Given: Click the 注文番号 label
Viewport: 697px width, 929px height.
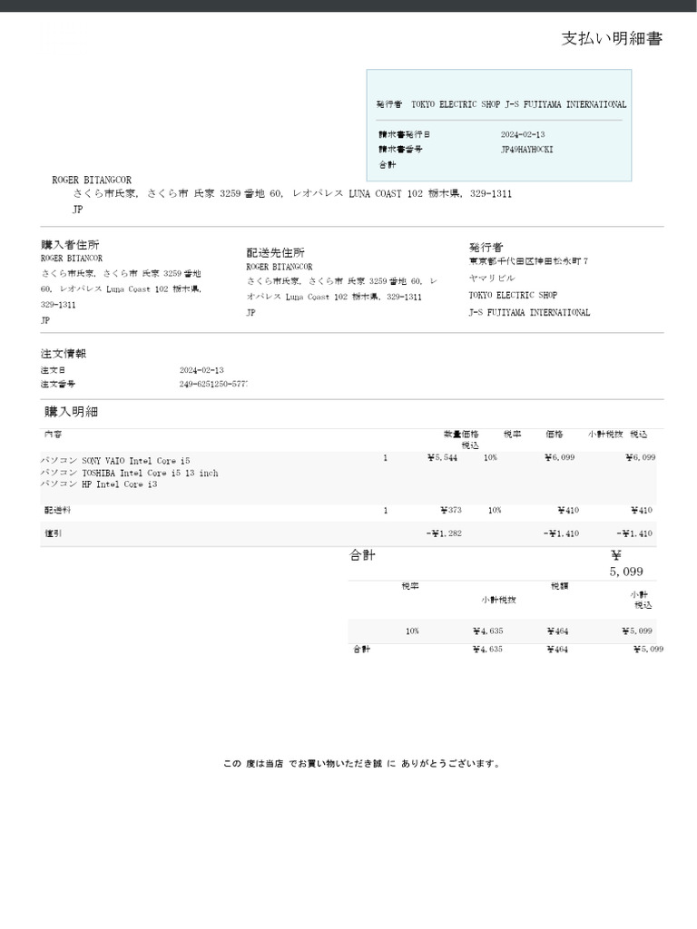Looking at the screenshot, I should pyautogui.click(x=58, y=384).
